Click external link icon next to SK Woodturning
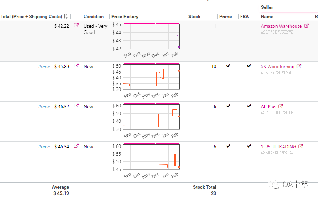 299,66
